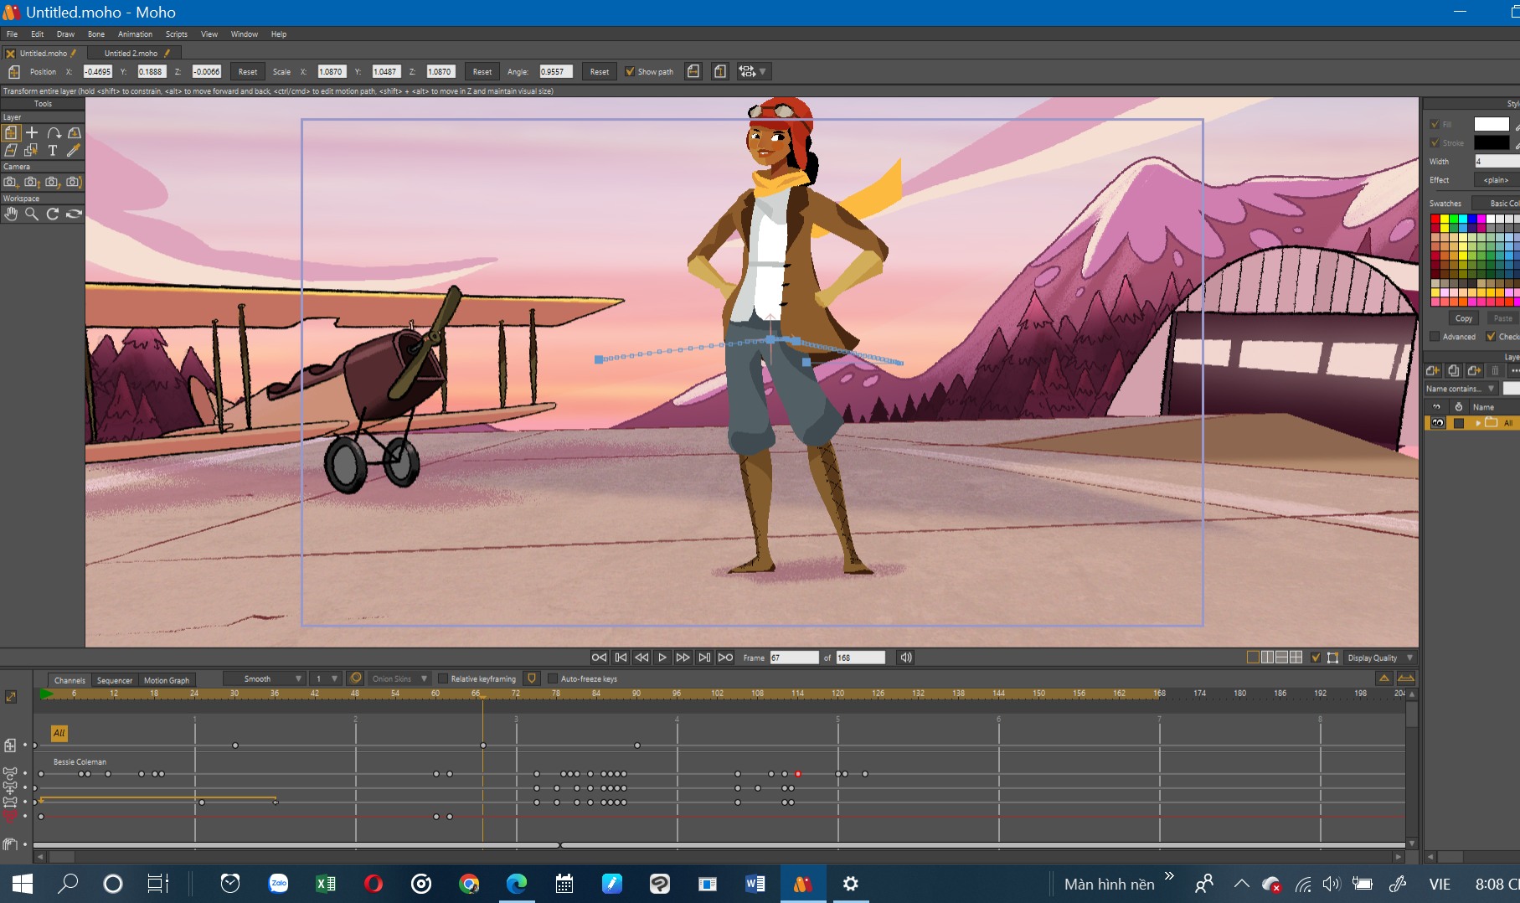This screenshot has height=903, width=1520.
Task: Hide the All layer using eye icon
Action: point(1438,423)
